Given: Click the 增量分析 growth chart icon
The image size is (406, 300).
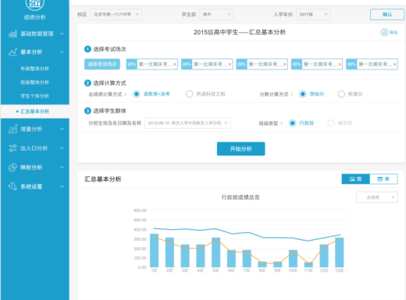Looking at the screenshot, I should 12,129.
